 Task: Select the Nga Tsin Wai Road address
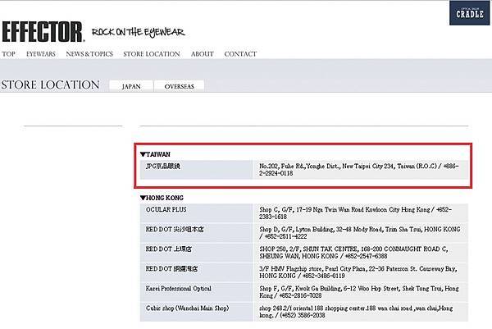pyautogui.click(x=356, y=212)
